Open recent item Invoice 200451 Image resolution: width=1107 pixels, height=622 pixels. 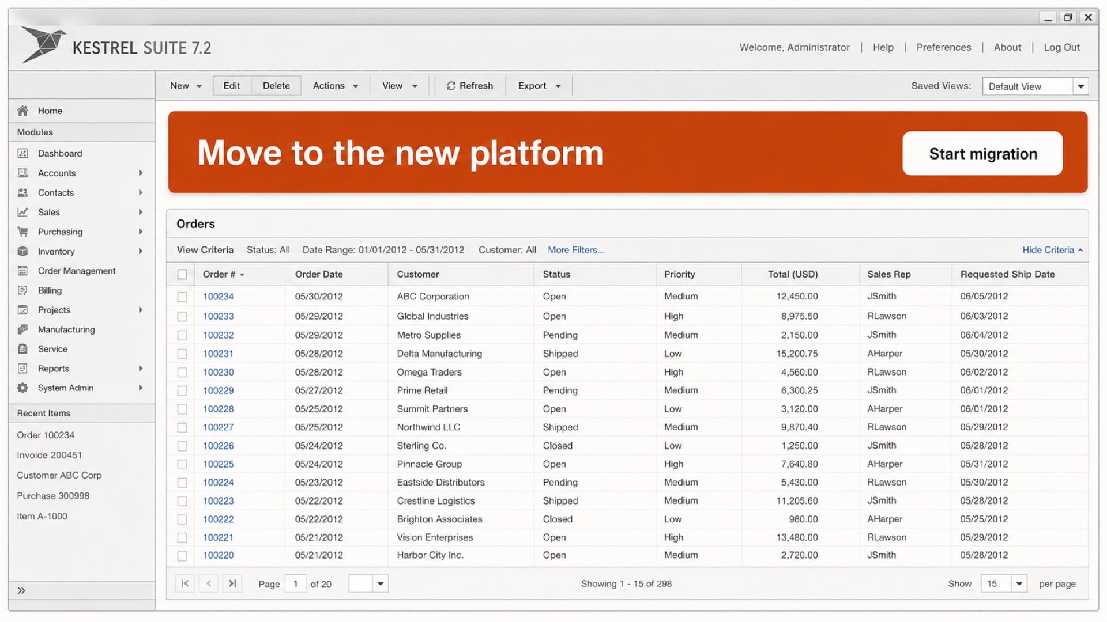[x=49, y=455]
